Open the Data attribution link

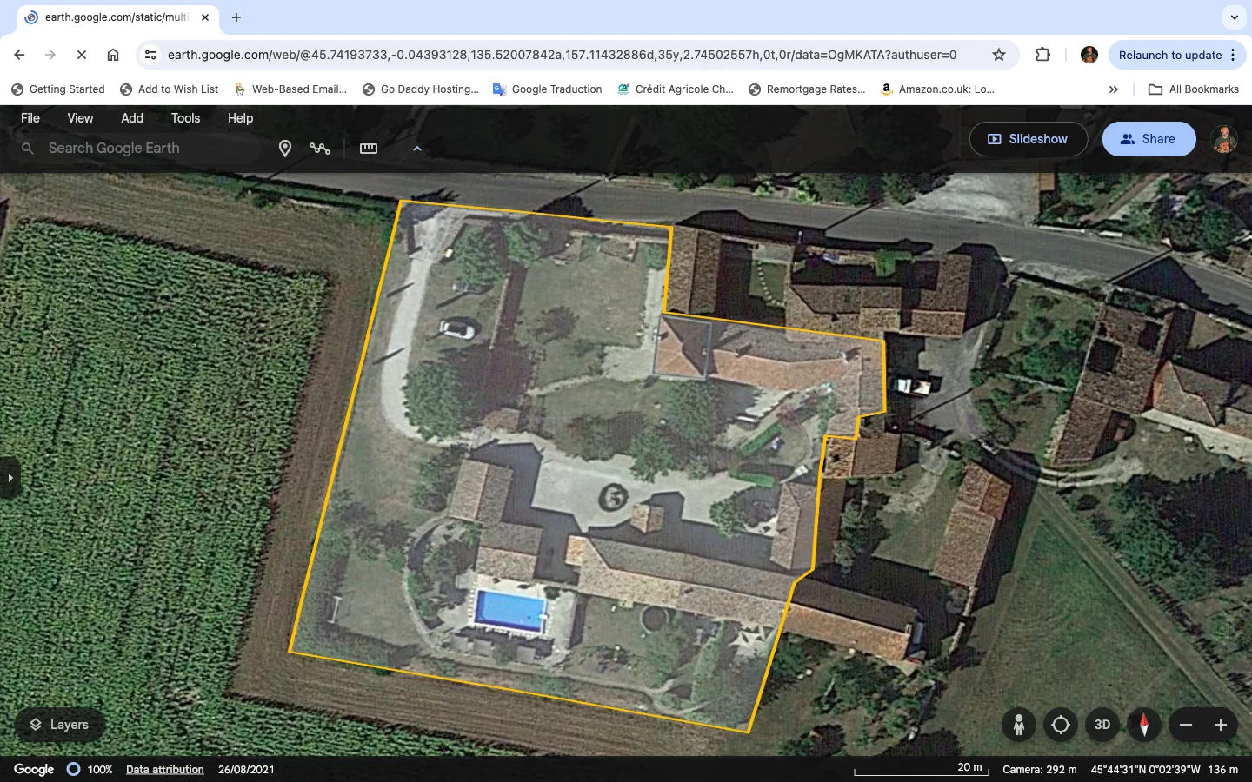pyautogui.click(x=165, y=770)
